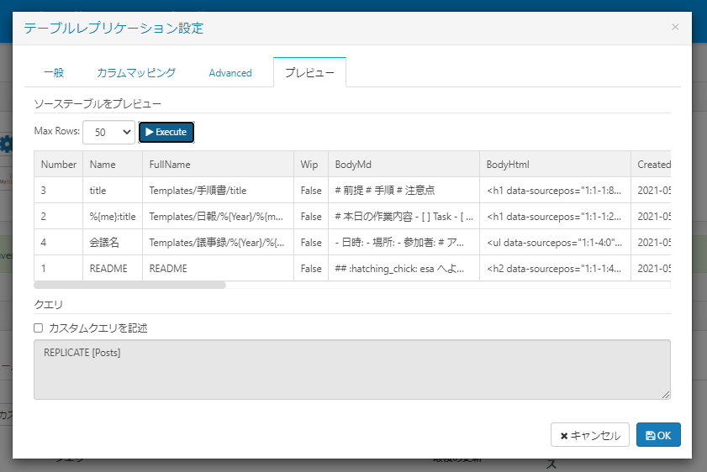The height and width of the screenshot is (472, 707).
Task: Click the FullName column header
Action: (x=170, y=165)
